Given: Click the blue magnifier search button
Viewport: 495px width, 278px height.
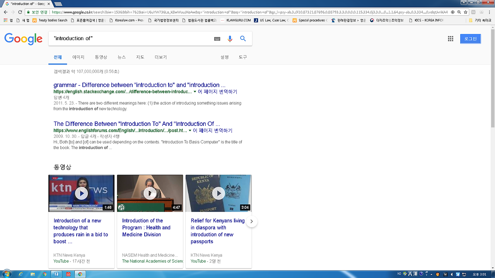Looking at the screenshot, I should click(x=243, y=39).
